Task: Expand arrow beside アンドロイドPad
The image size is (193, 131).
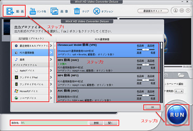Action: [x=51, y=77]
